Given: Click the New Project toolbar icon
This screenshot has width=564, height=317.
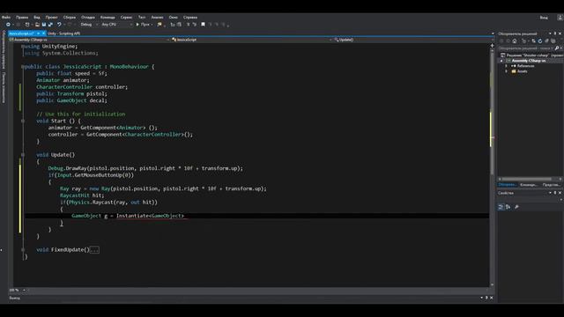Looking at the screenshot, I should pos(27,25).
